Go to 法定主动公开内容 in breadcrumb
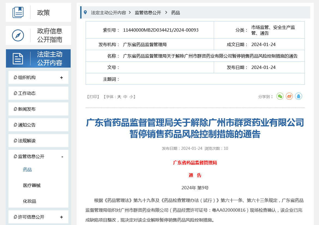 click(x=109, y=13)
